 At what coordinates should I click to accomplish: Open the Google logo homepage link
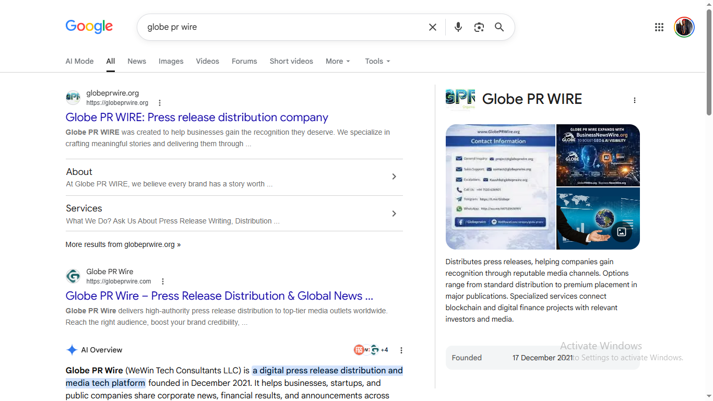tap(89, 27)
